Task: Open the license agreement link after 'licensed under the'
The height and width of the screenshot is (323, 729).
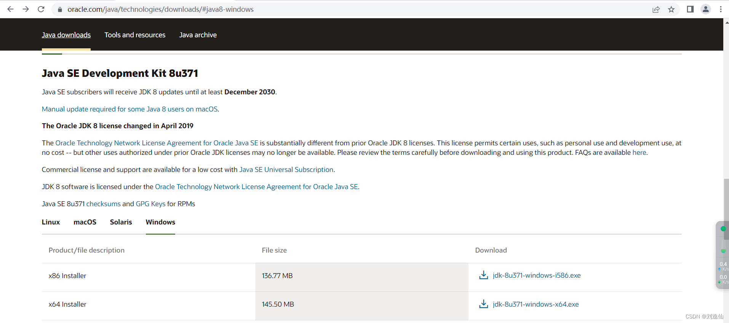Action: click(x=256, y=187)
